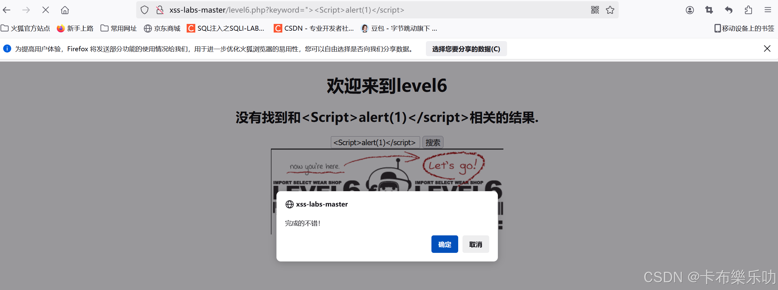Bookmark this page with the star

coord(610,10)
